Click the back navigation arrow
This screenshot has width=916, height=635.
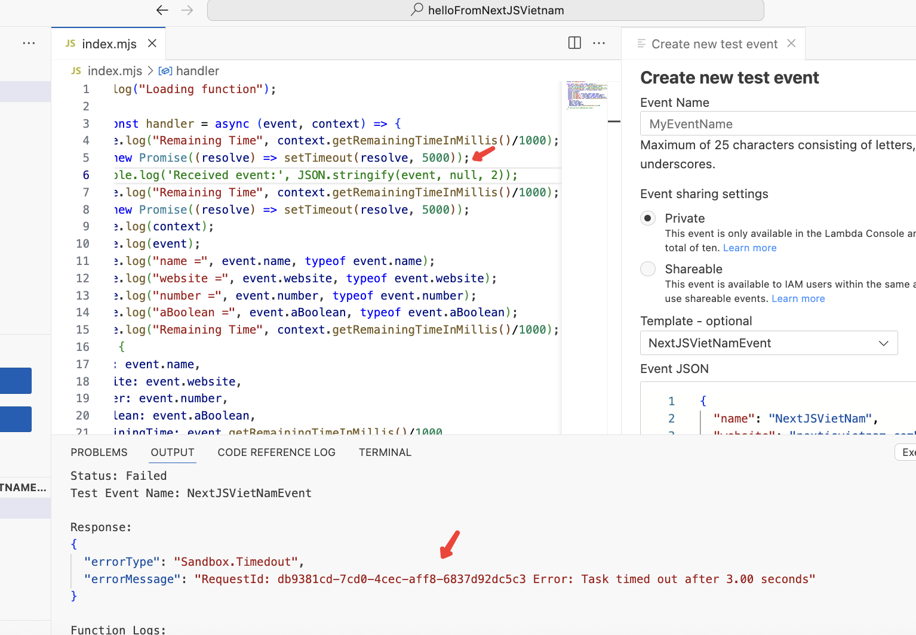[x=162, y=10]
